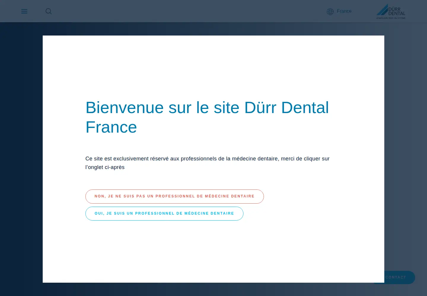The image size is (427, 296).
Task: Confirm 'Oui, je suis un professionnel'
Action: (164, 214)
